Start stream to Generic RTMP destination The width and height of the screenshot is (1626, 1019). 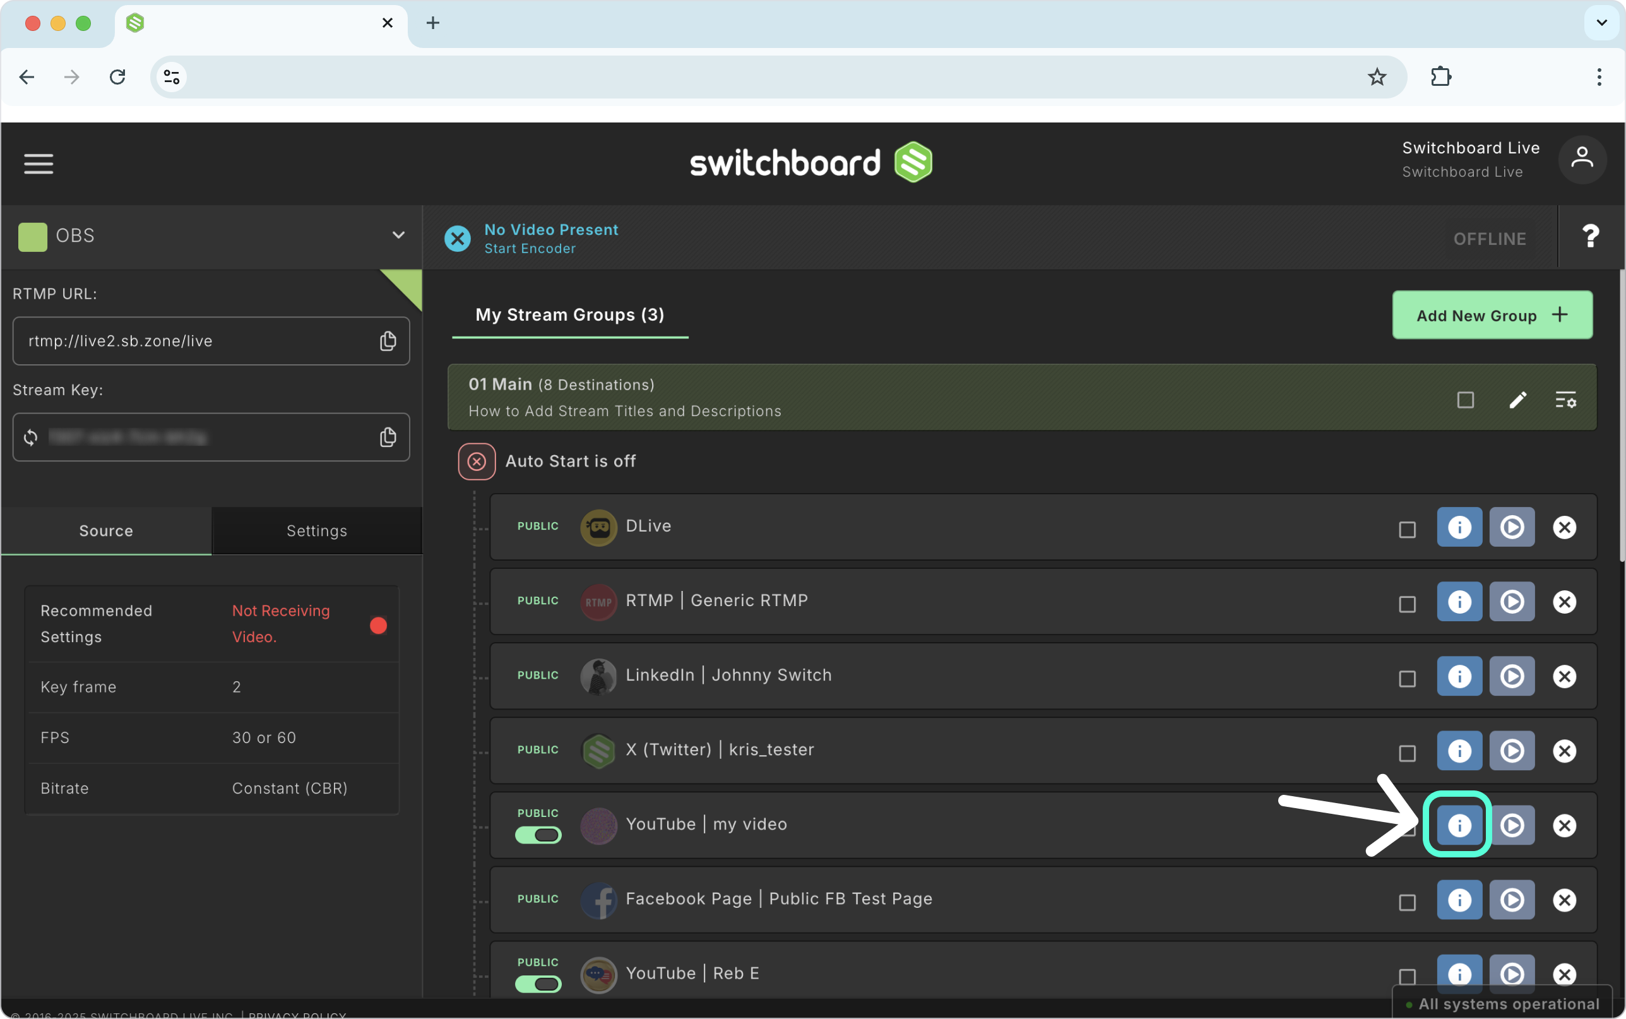pyautogui.click(x=1512, y=602)
